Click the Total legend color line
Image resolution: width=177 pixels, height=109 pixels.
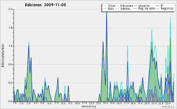point(105,6)
